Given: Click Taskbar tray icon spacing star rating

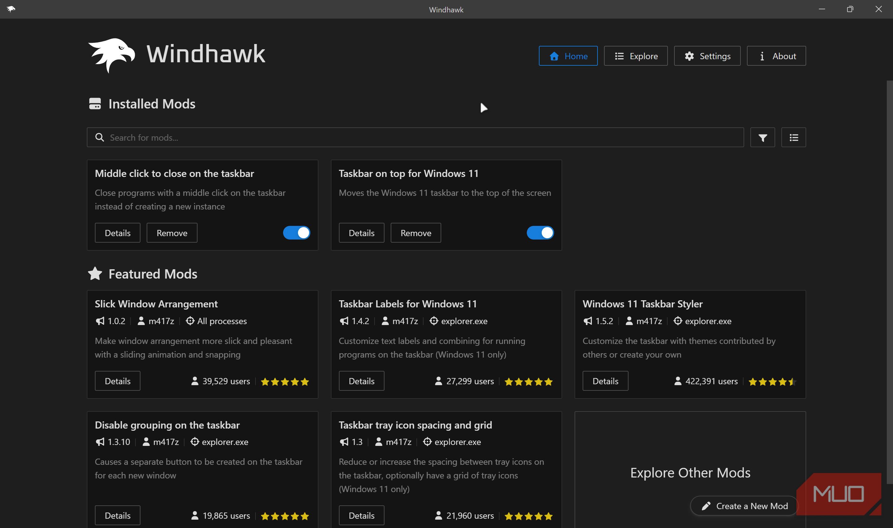Looking at the screenshot, I should pos(529,516).
